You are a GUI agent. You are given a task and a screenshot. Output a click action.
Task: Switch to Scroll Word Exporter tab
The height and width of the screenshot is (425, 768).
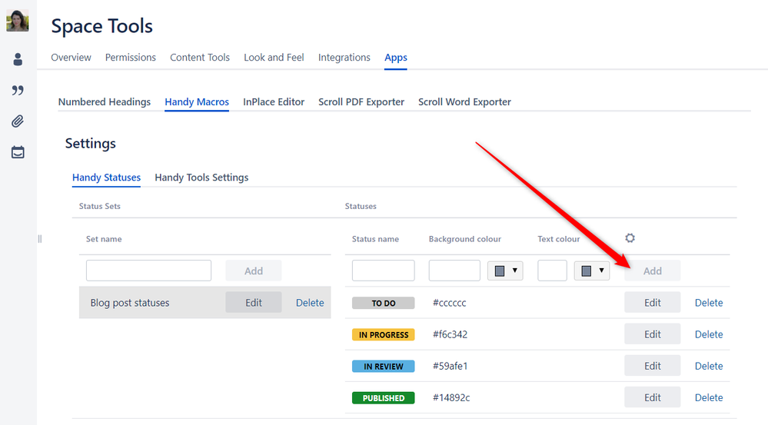tap(464, 102)
